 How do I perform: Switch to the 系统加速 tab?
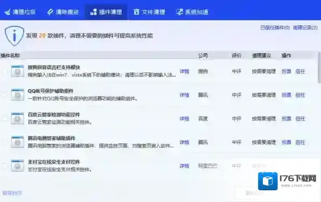192,12
